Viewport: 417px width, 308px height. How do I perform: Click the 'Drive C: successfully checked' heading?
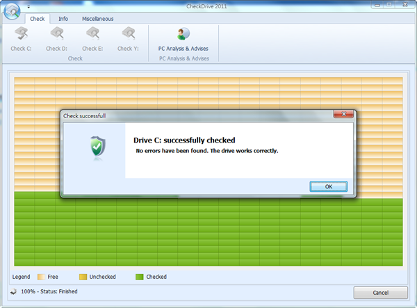pos(184,140)
